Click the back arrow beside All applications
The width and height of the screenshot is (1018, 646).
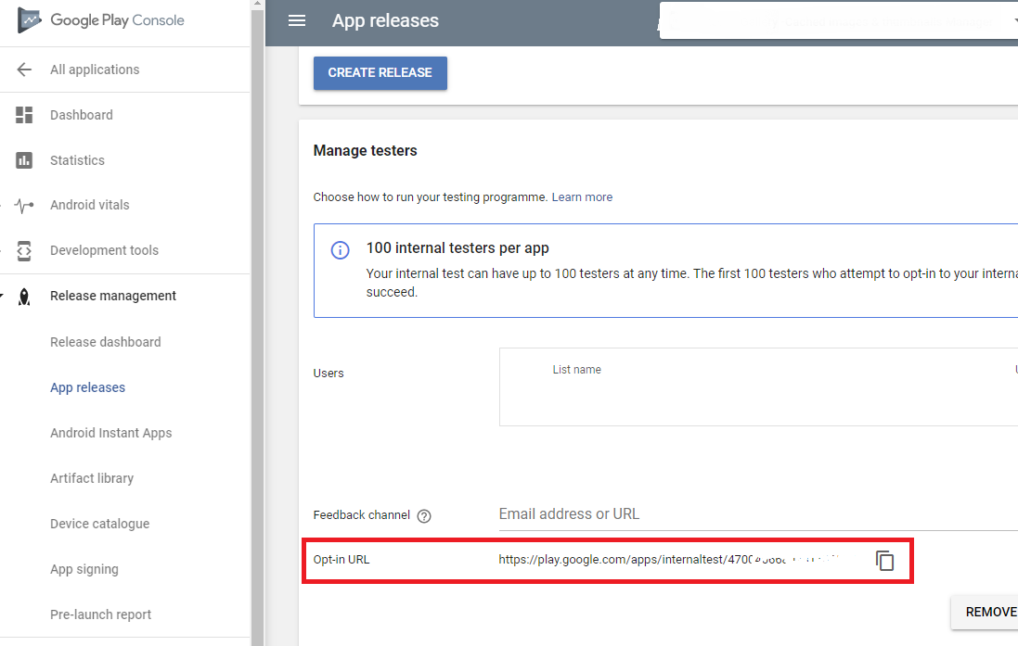pyautogui.click(x=25, y=70)
